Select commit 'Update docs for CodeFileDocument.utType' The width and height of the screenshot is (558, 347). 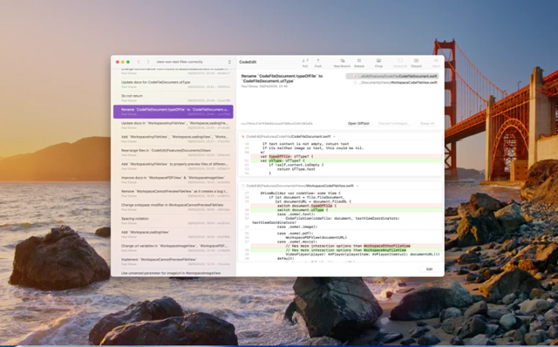tap(174, 85)
